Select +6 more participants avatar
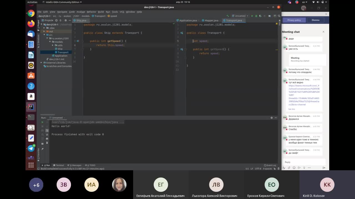 [x=36, y=185]
